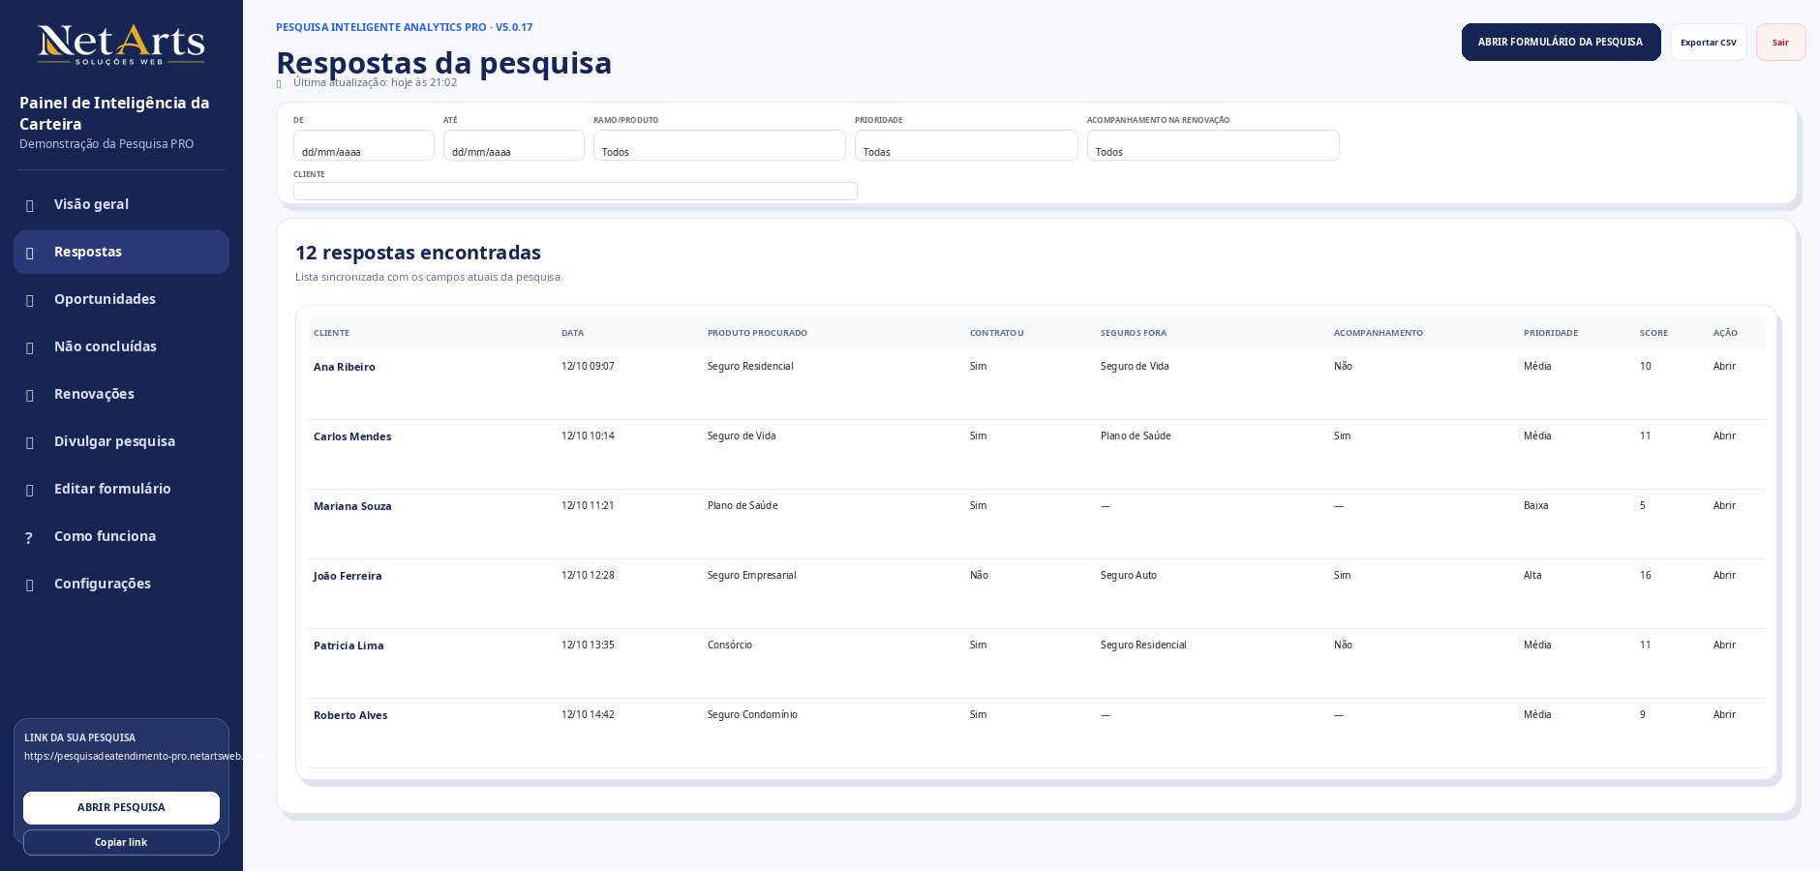1820x871 pixels.
Task: Click the Data column header
Action: (572, 333)
